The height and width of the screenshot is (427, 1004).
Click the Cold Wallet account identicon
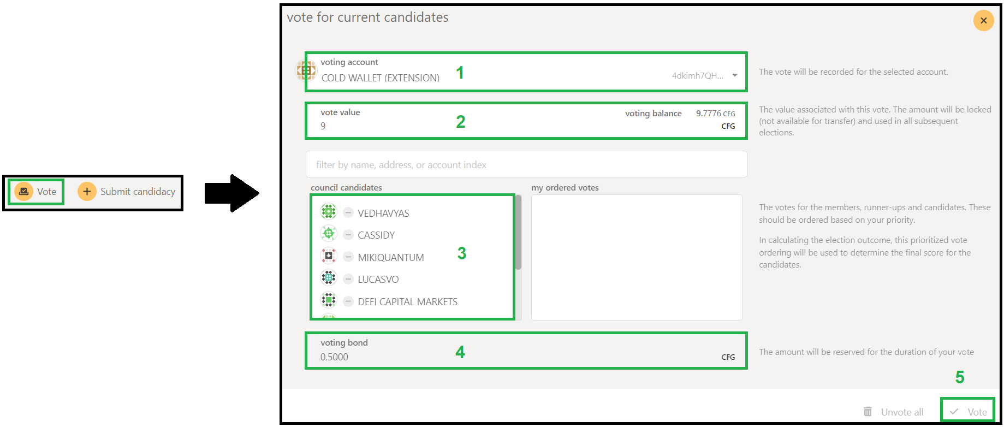click(305, 70)
